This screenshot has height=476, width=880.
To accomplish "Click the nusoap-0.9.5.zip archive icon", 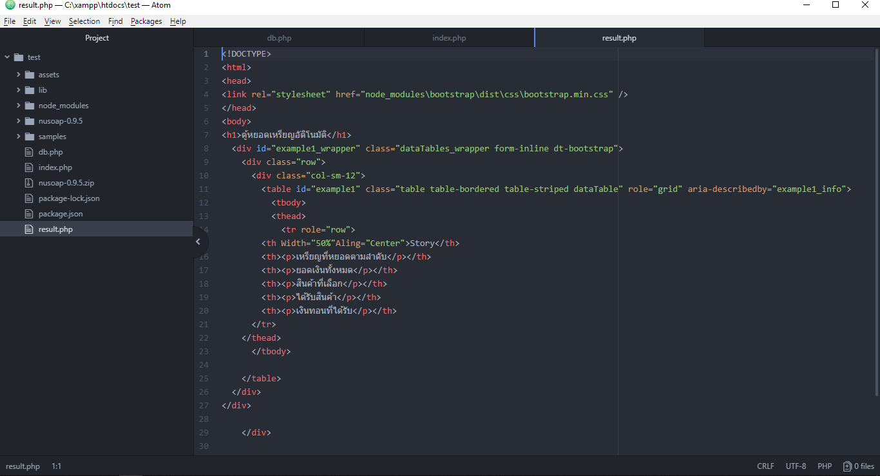I will 28,183.
